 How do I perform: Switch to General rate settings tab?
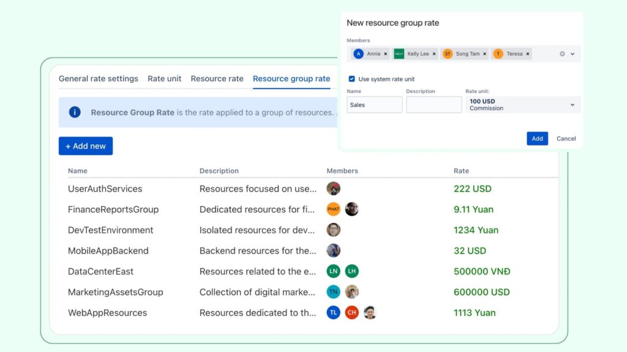98,79
